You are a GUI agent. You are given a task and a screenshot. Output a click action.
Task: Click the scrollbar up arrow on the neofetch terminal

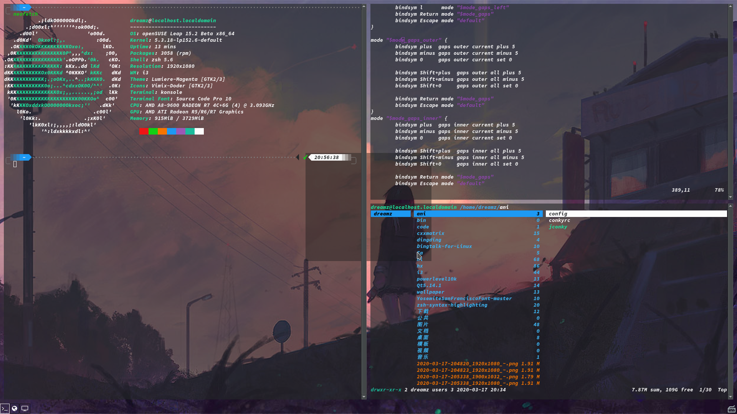(x=364, y=6)
